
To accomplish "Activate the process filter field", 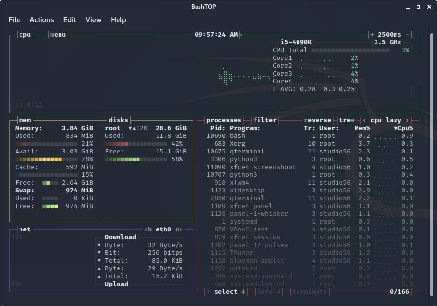I will 264,120.
